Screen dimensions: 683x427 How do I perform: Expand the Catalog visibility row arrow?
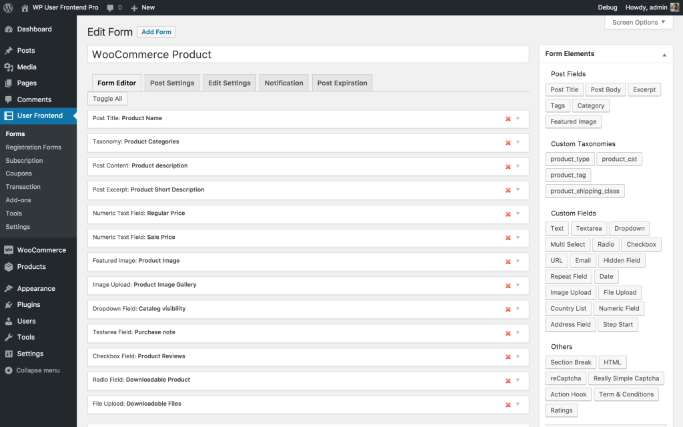(518, 308)
